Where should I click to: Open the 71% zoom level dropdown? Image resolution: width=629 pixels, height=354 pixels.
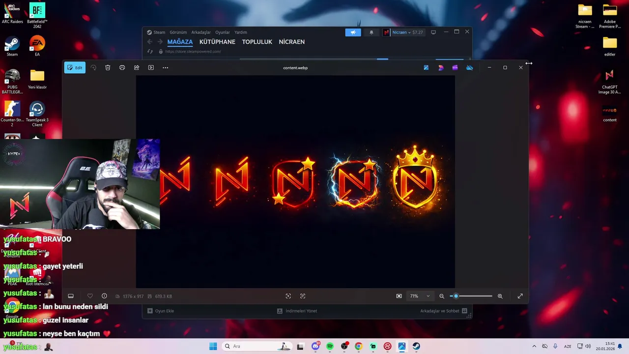pyautogui.click(x=420, y=296)
